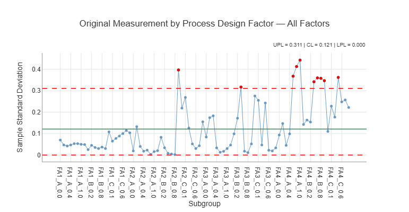Select the isolated red point near FA2_C_0.1
The width and height of the screenshot is (409, 212).
[x=178, y=70]
